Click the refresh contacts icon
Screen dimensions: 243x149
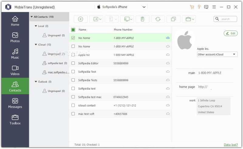point(158,19)
